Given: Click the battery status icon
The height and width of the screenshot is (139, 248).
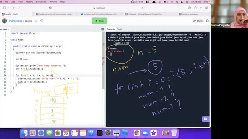Looking at the screenshot, I should 165,2.
